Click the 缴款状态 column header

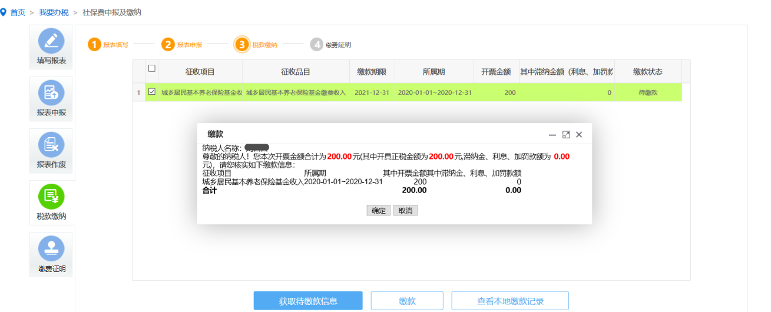(x=648, y=72)
